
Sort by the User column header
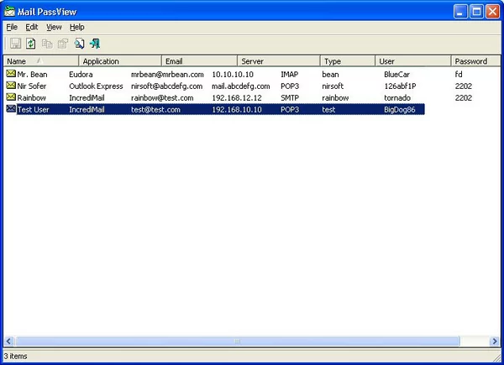413,61
